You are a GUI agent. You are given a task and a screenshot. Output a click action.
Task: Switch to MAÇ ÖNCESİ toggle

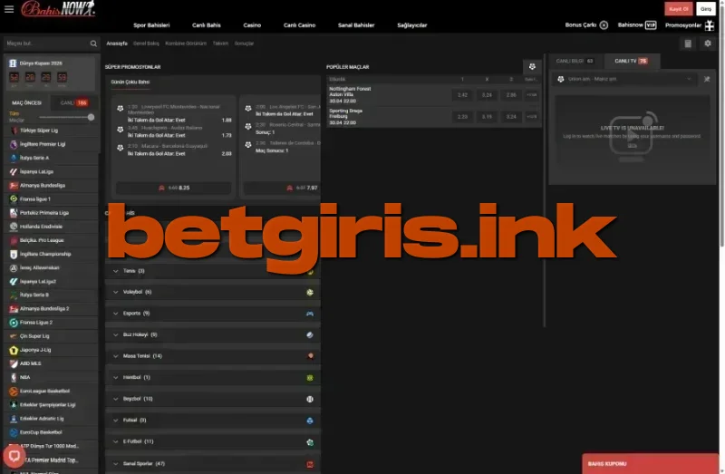[x=27, y=102]
